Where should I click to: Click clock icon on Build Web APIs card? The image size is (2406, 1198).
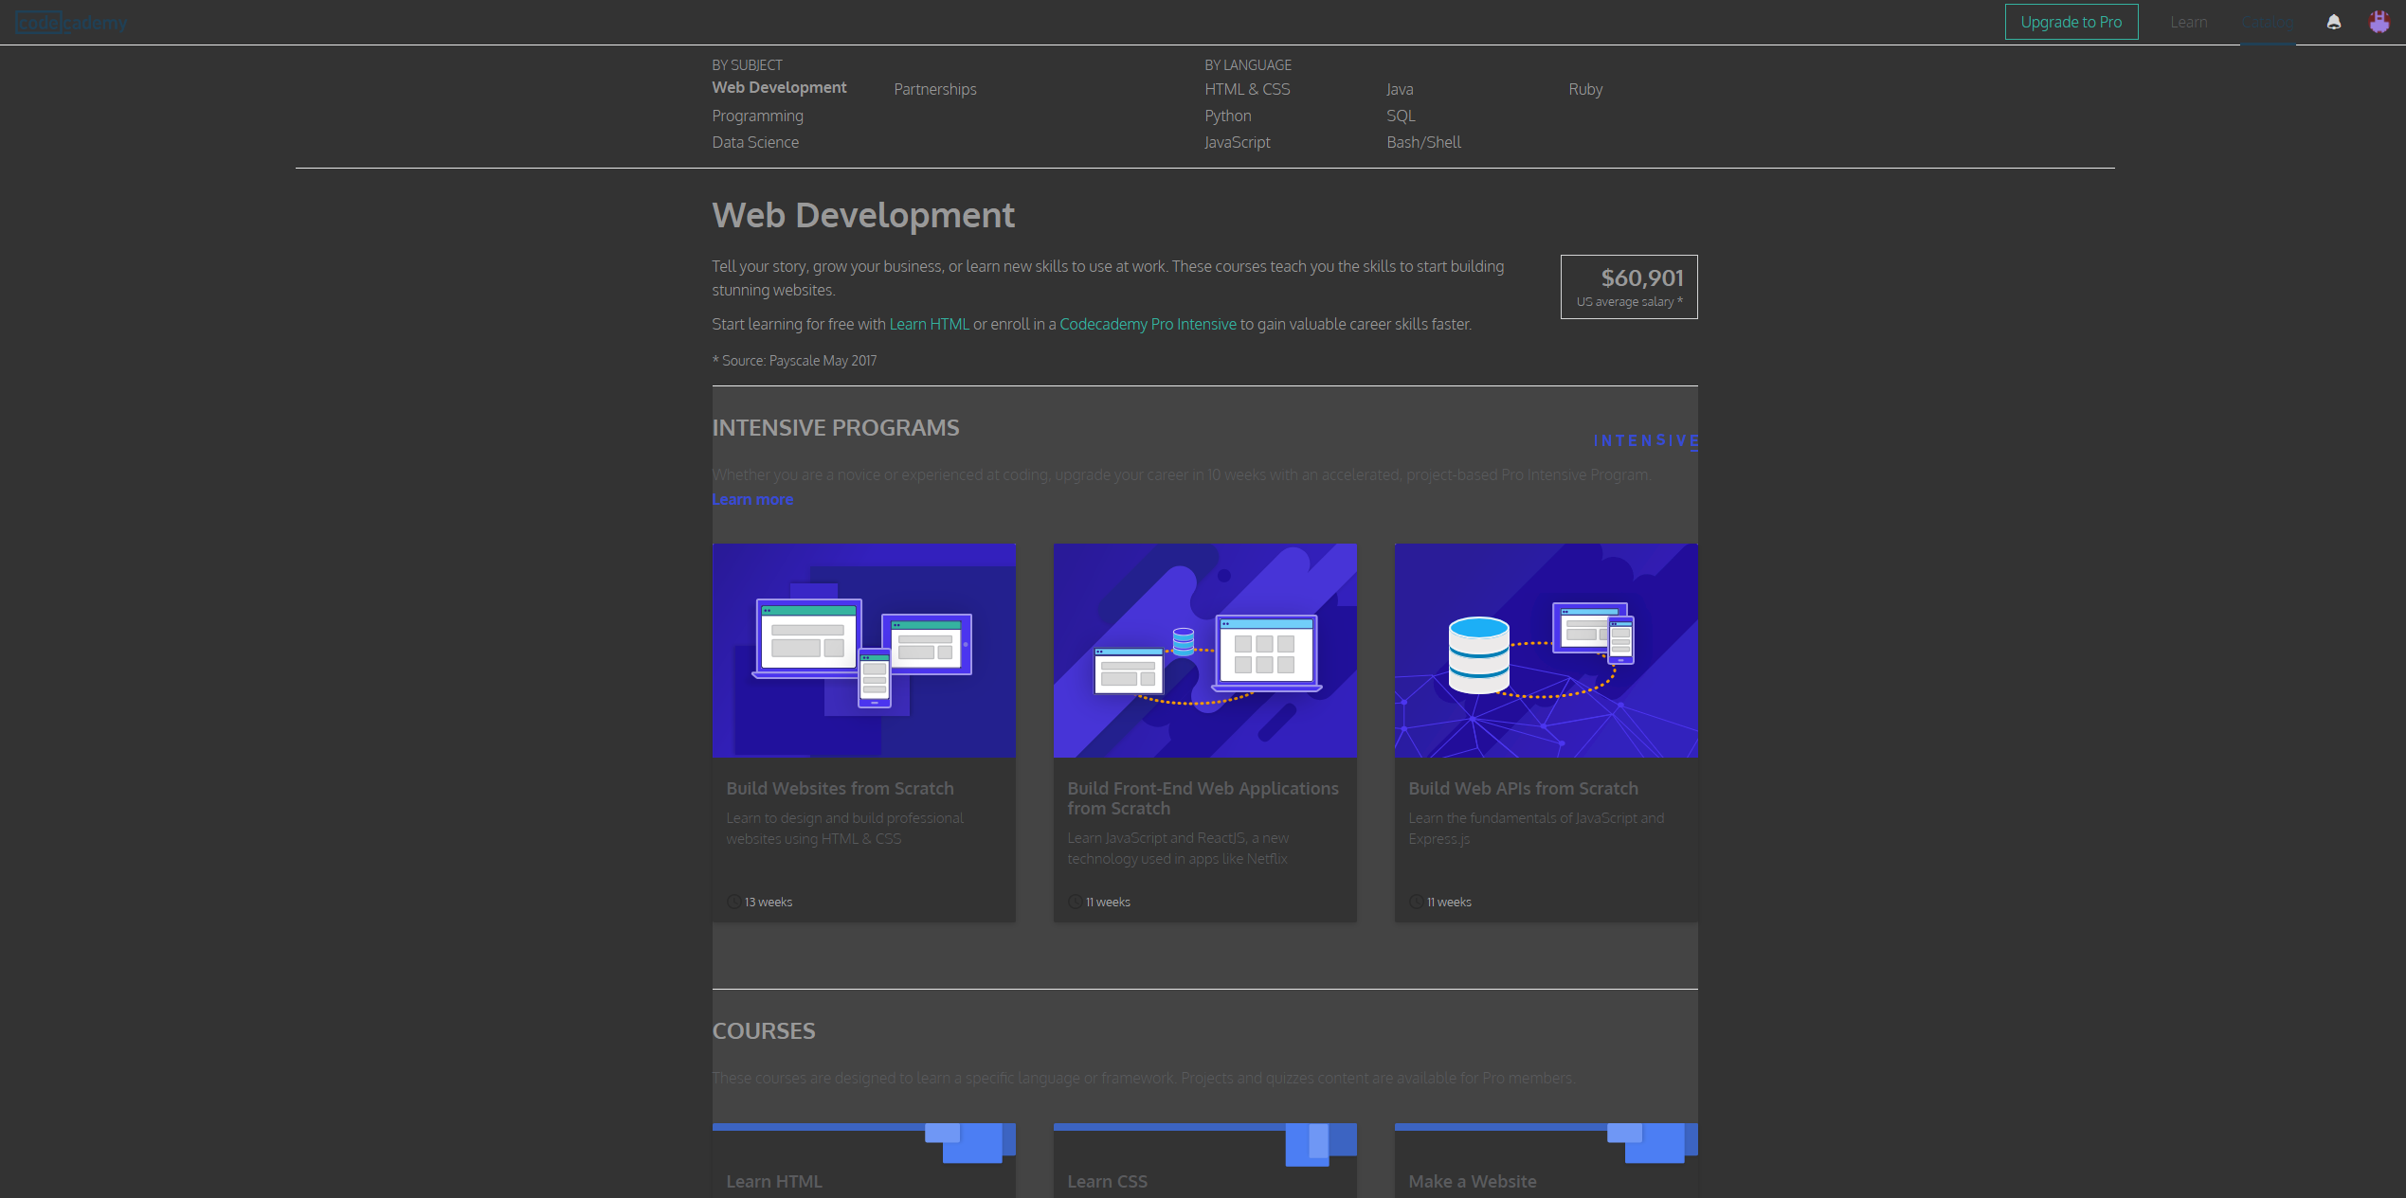click(x=1414, y=901)
